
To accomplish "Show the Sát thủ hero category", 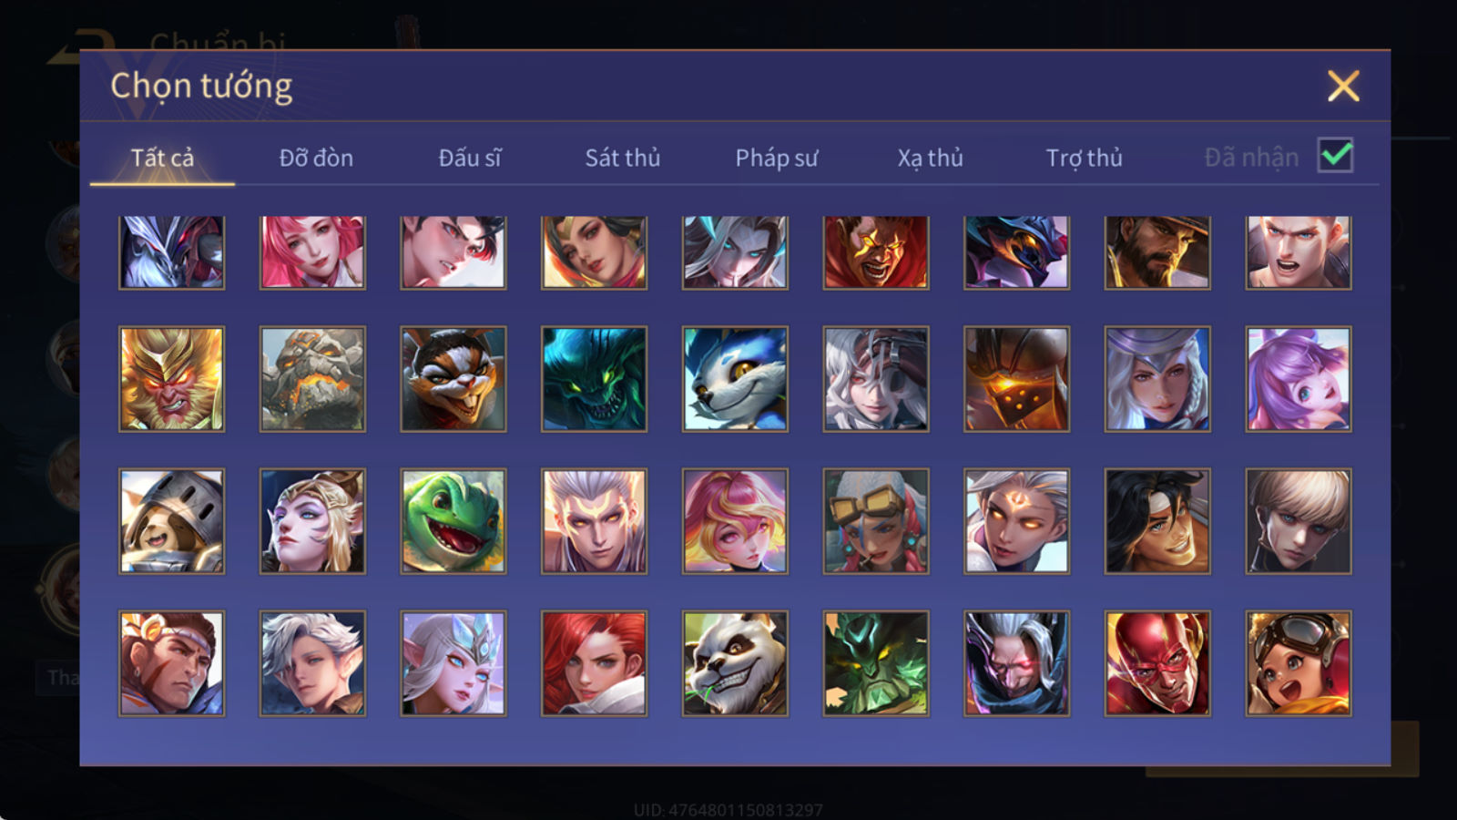I will (x=623, y=158).
